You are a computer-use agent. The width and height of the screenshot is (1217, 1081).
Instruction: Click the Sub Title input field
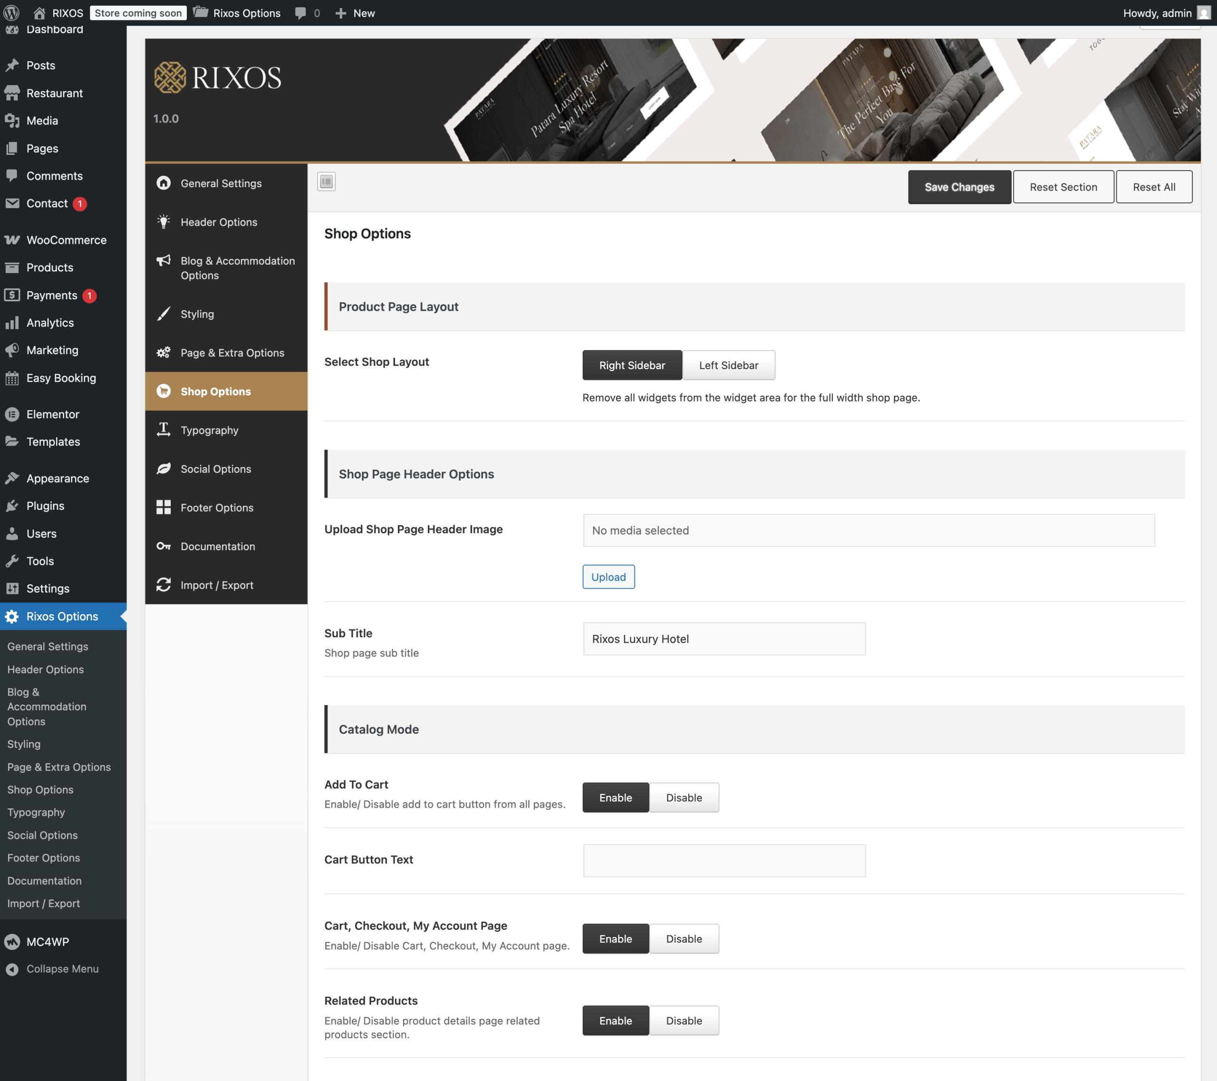click(x=724, y=639)
